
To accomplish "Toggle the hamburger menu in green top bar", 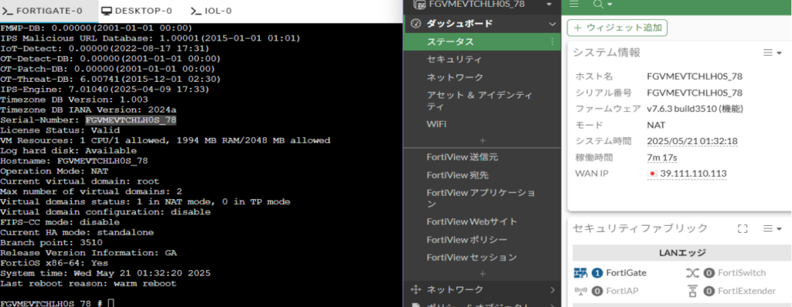I will click(573, 4).
